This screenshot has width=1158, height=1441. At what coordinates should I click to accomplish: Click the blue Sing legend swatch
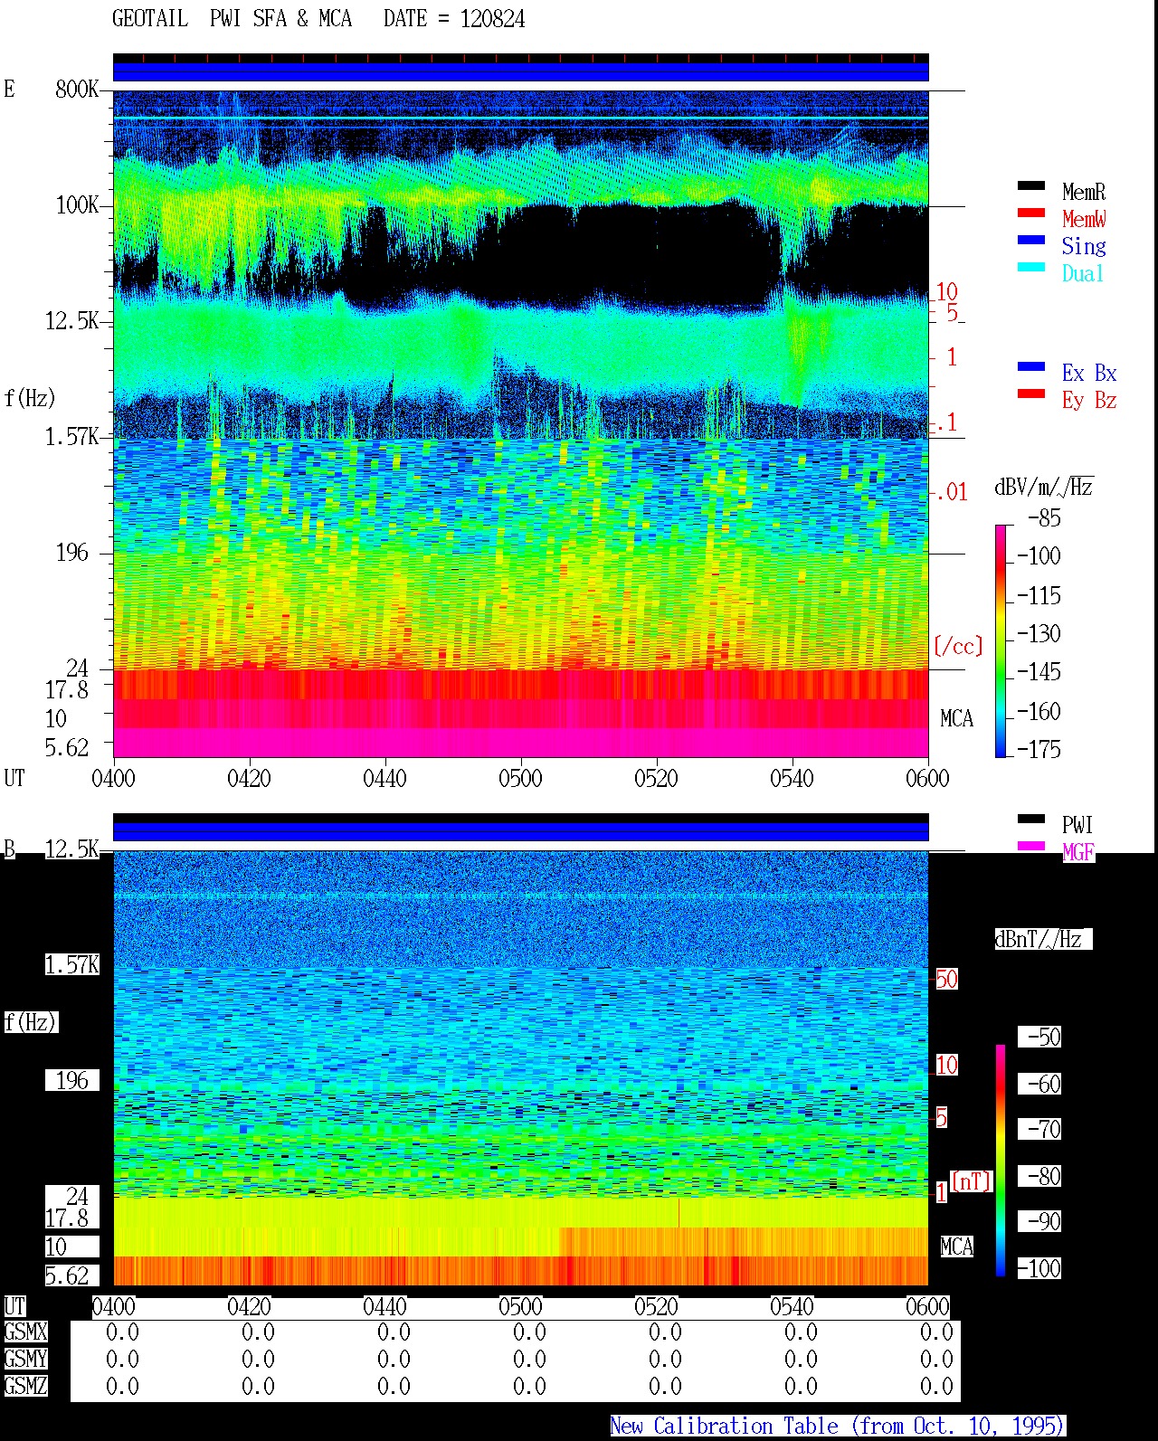1031,241
